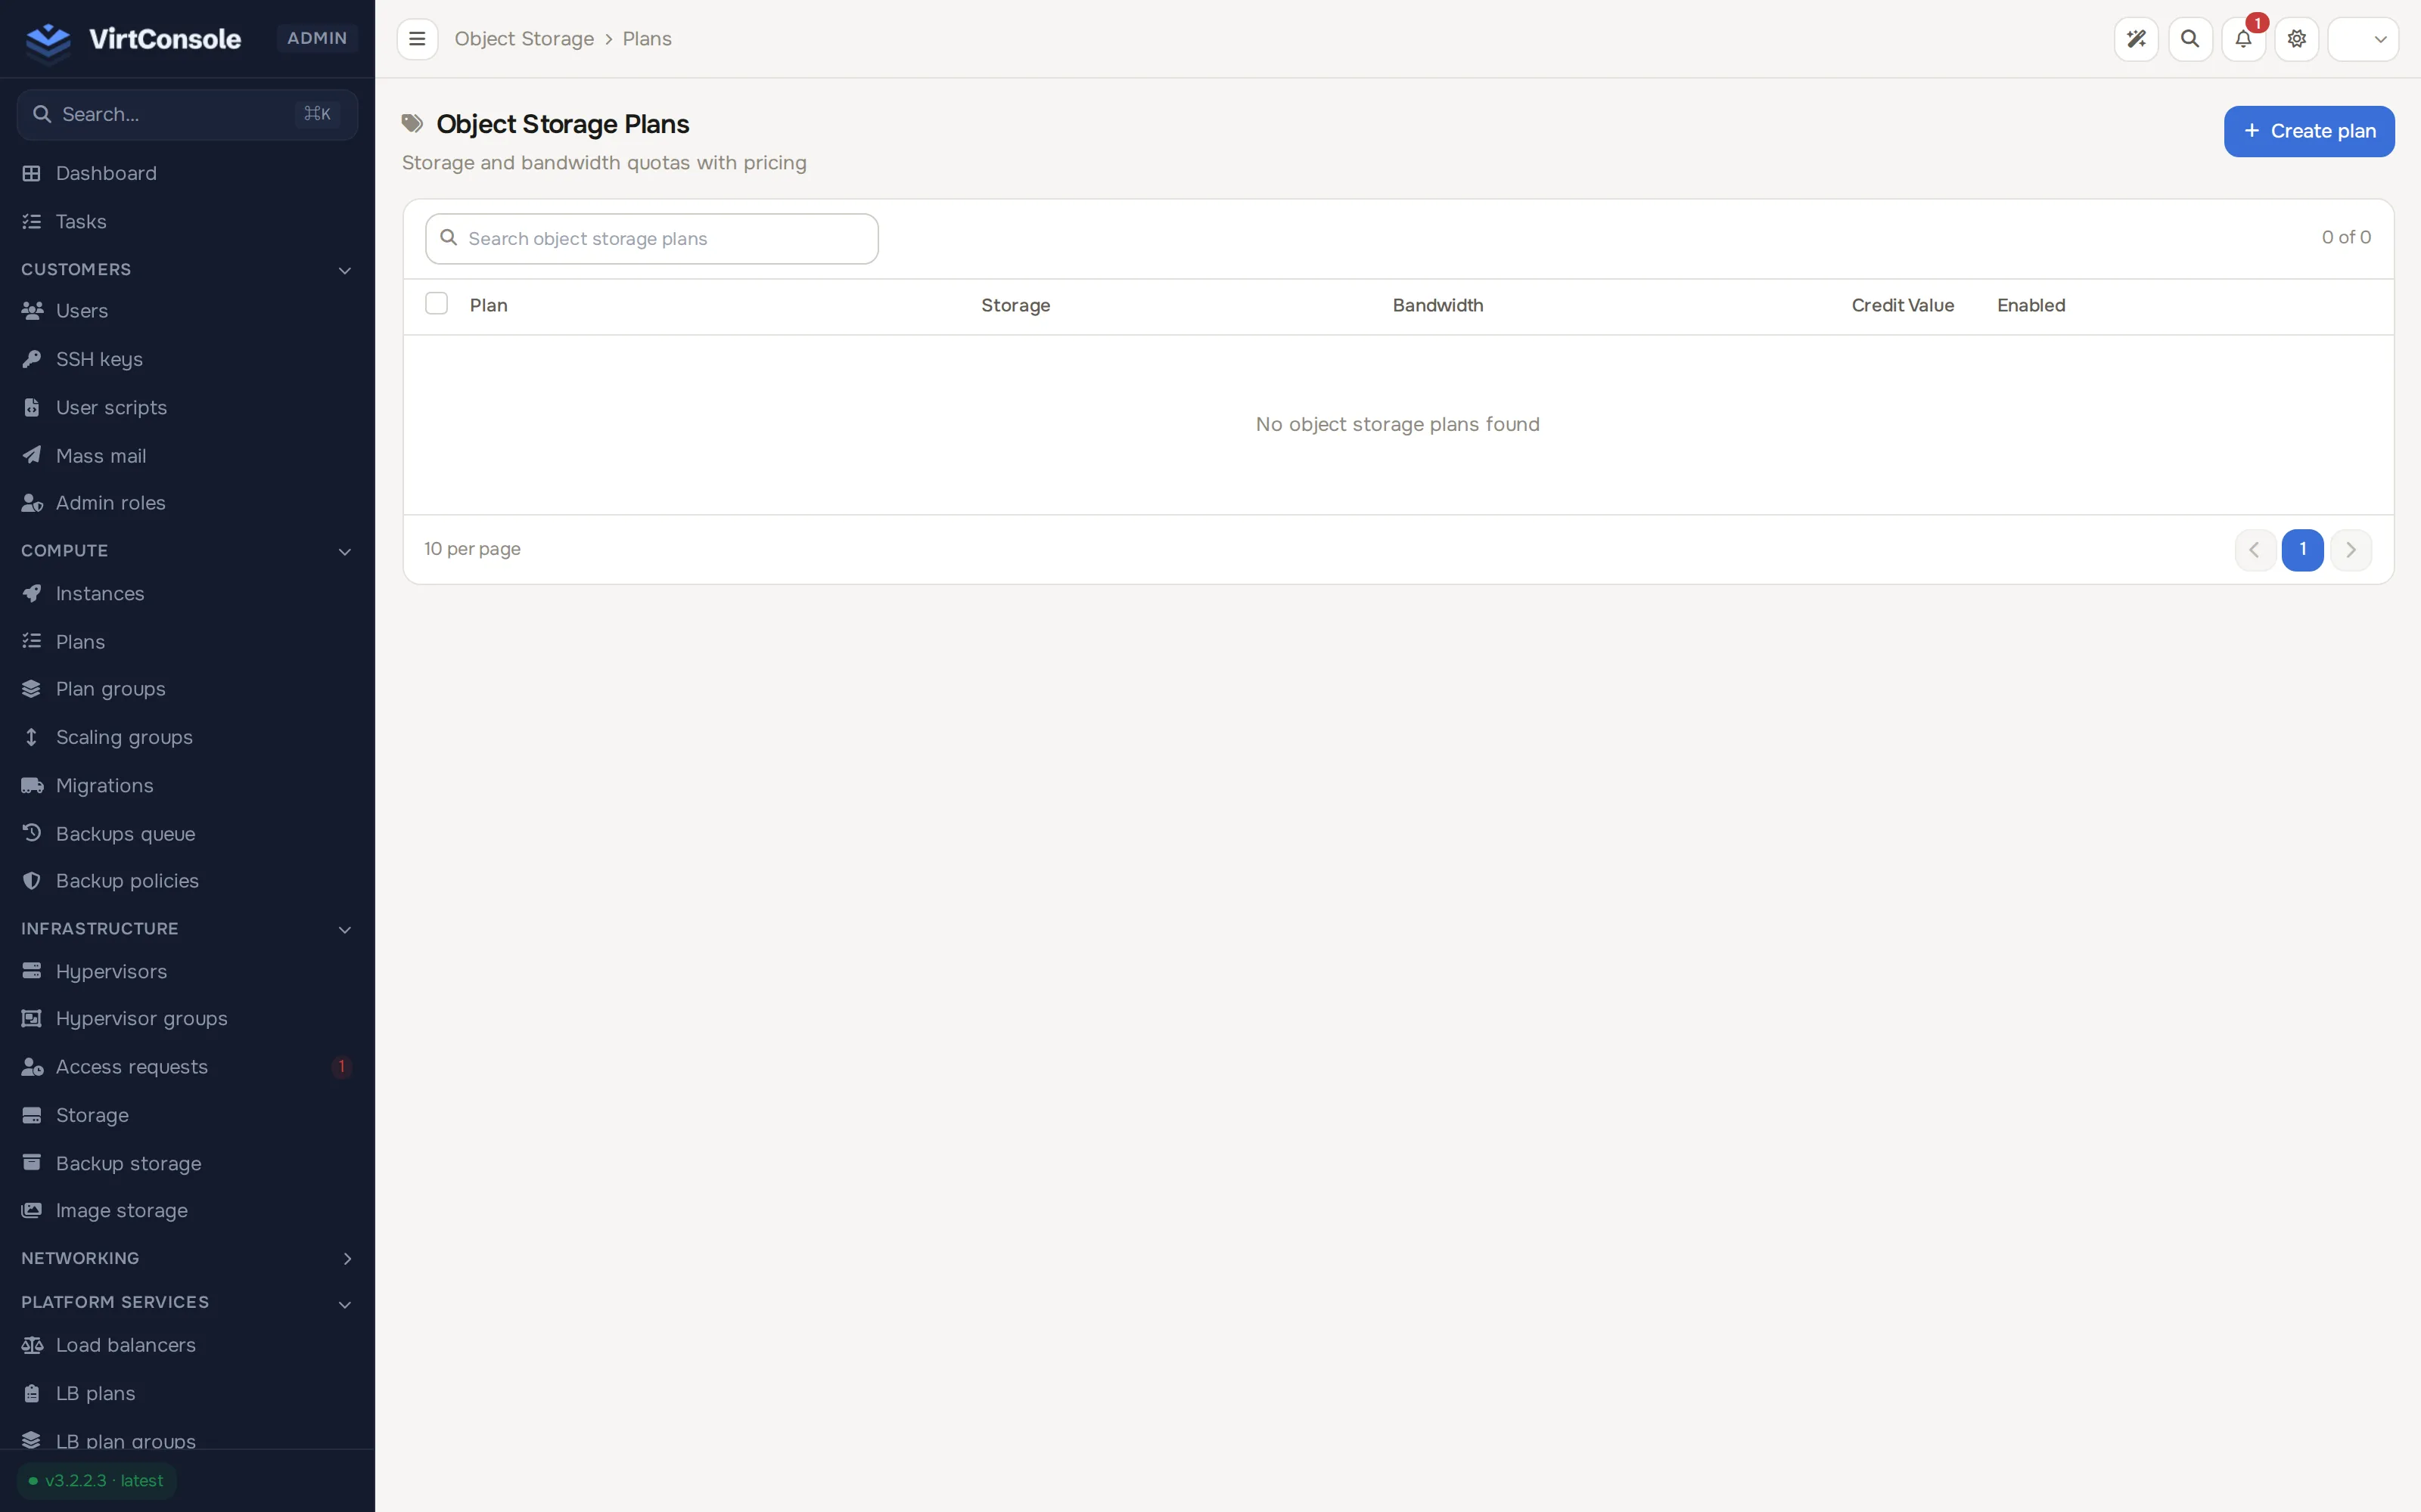The width and height of the screenshot is (2421, 1512).
Task: Open Plan groups menu item
Action: point(187,689)
